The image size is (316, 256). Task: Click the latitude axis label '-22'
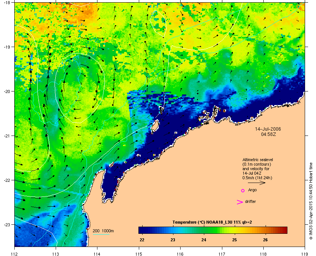(x=7, y=180)
